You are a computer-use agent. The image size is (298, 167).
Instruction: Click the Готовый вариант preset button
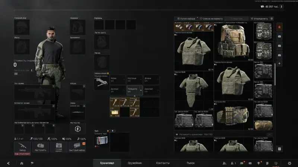pos(59,147)
